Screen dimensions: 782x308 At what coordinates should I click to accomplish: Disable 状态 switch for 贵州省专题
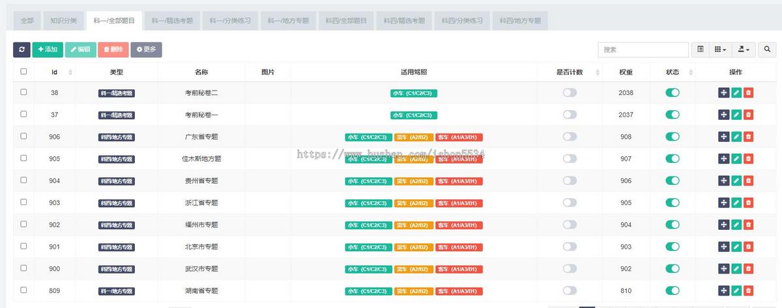(673, 181)
